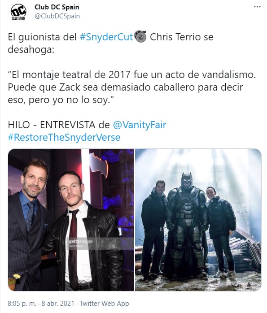The width and height of the screenshot is (267, 313).
Task: Open the 8:05 p. m. timestamp link
Action: [22, 304]
